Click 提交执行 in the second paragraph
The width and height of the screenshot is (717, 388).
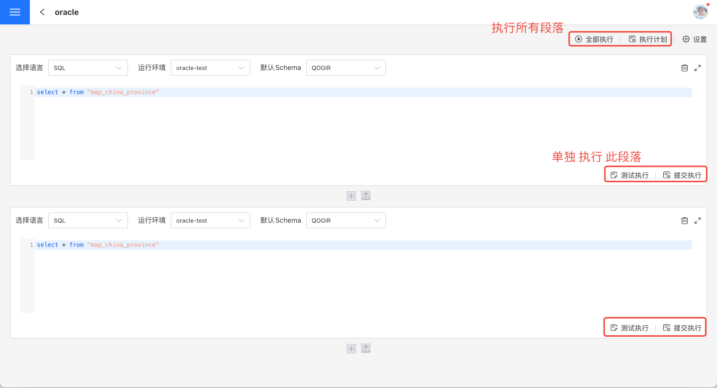point(682,328)
